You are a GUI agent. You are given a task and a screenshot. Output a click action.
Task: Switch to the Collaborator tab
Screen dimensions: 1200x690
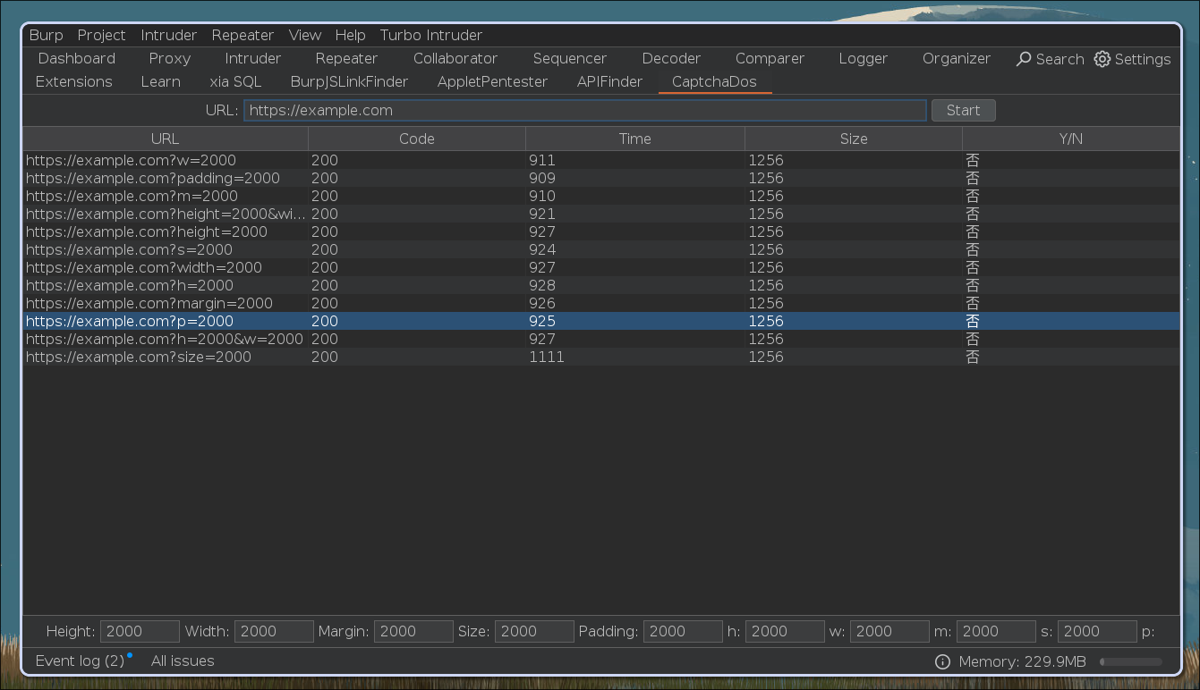(455, 58)
